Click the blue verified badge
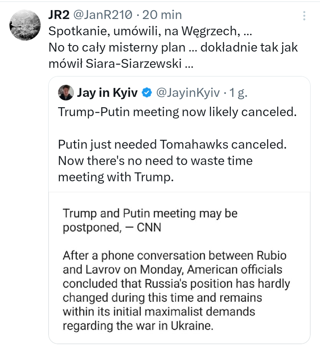This screenshot has width=320, height=353. tap(147, 93)
